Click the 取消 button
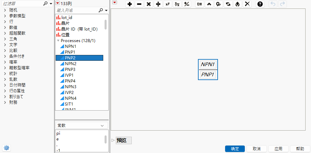311x153 pixels. coord(256,149)
